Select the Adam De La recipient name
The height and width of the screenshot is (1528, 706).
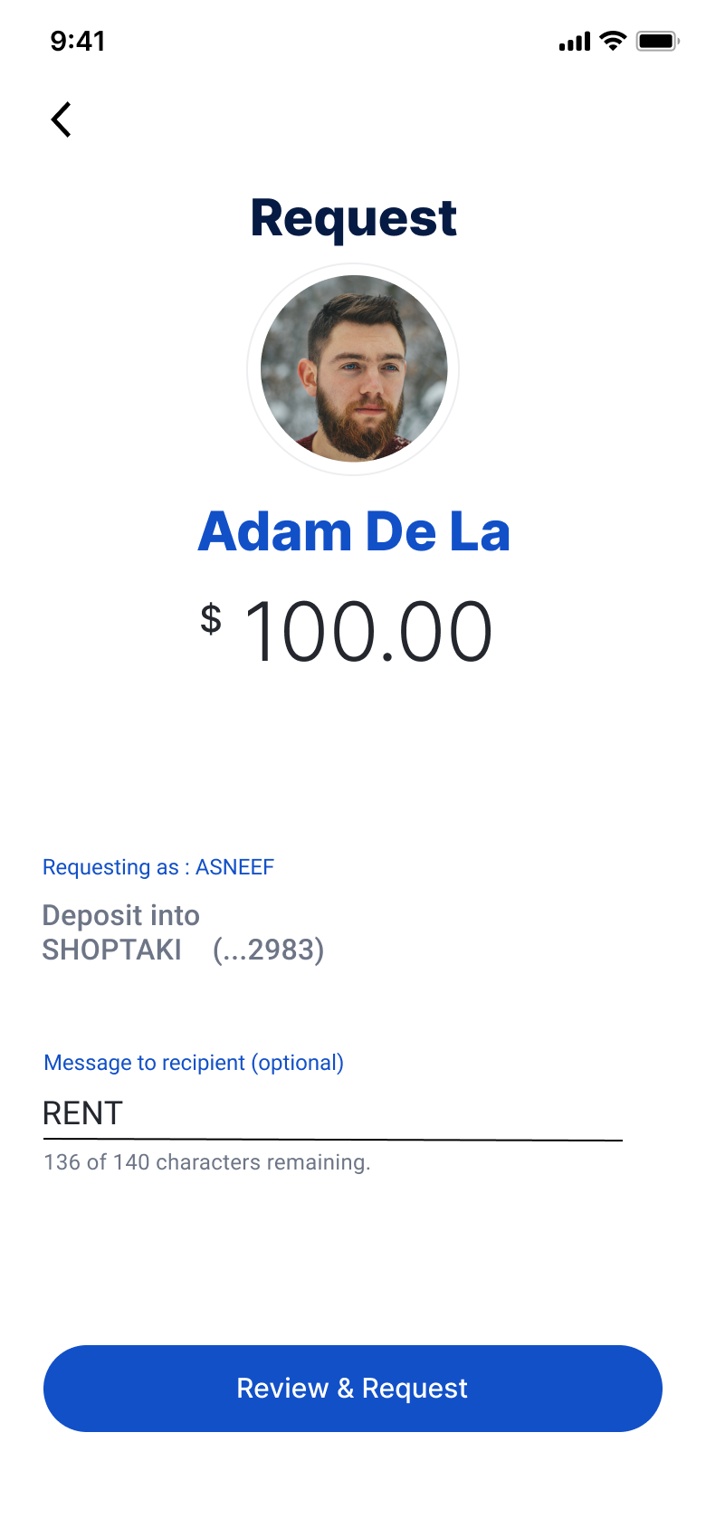[x=353, y=531]
